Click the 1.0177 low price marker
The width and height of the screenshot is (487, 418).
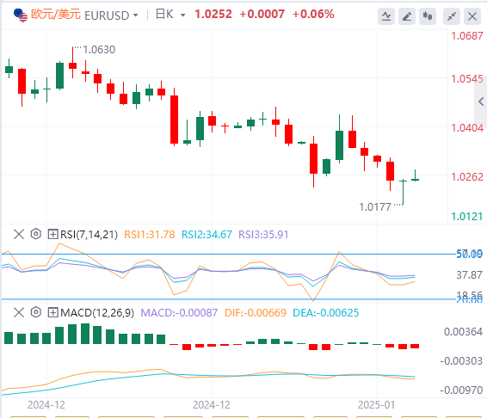click(375, 207)
